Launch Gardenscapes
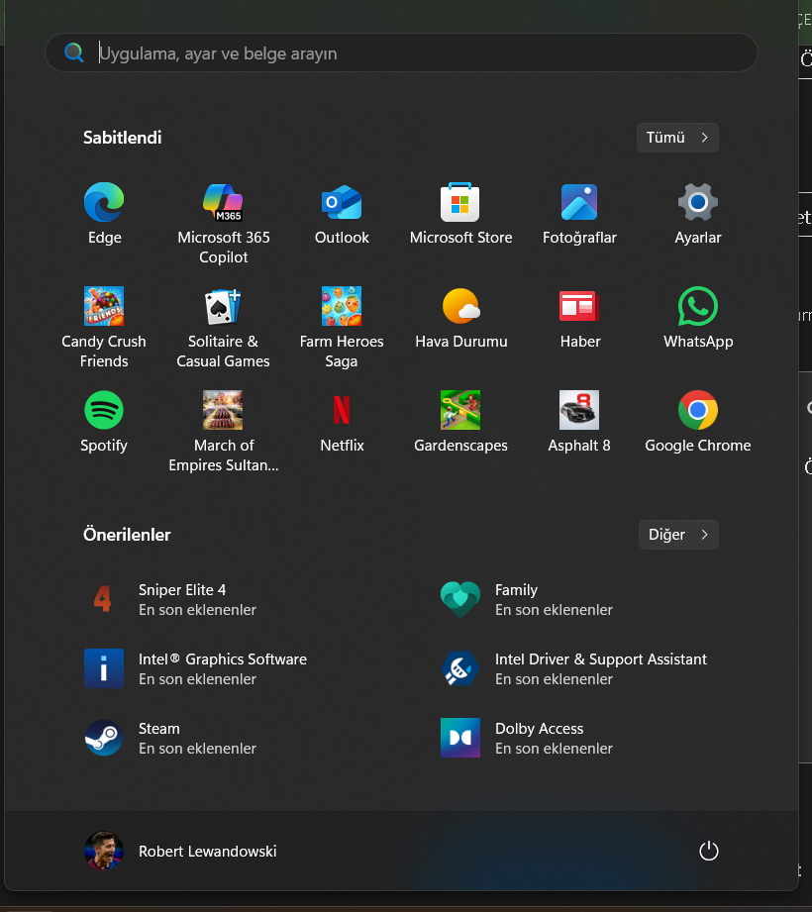The height and width of the screenshot is (912, 812). click(x=460, y=421)
